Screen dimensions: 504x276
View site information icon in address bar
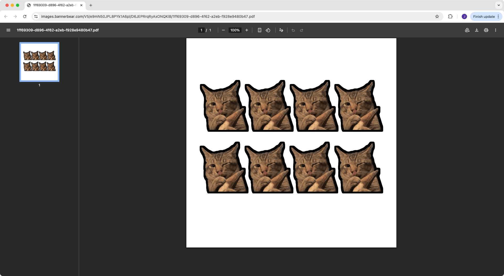pos(36,16)
